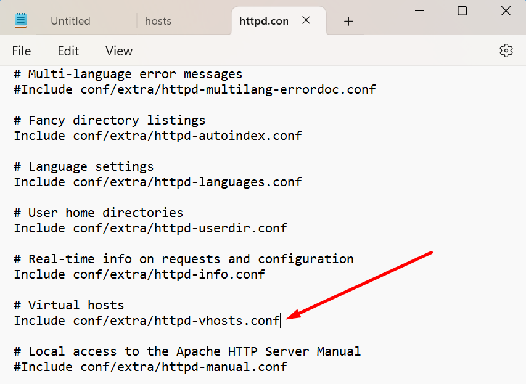The width and height of the screenshot is (526, 384).
Task: Click the Notepad application icon
Action: [x=20, y=19]
